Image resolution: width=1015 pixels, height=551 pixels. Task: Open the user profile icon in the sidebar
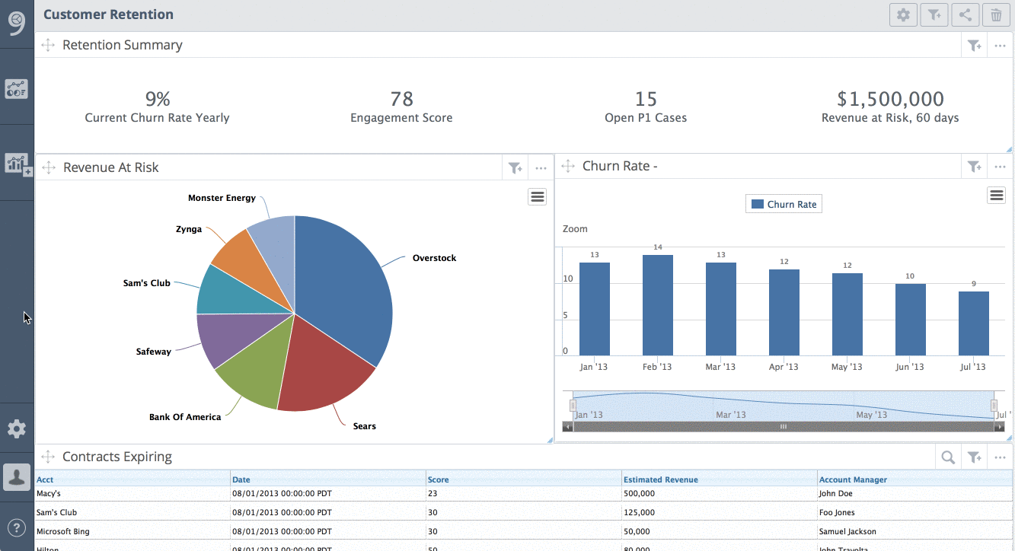coord(17,477)
